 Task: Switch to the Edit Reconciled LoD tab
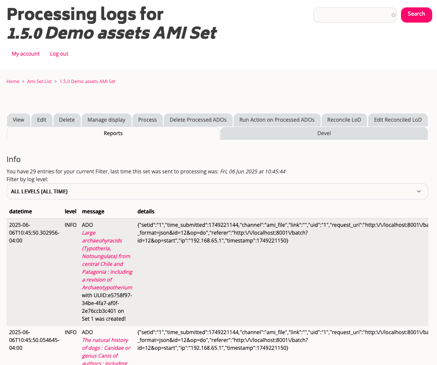coord(398,120)
